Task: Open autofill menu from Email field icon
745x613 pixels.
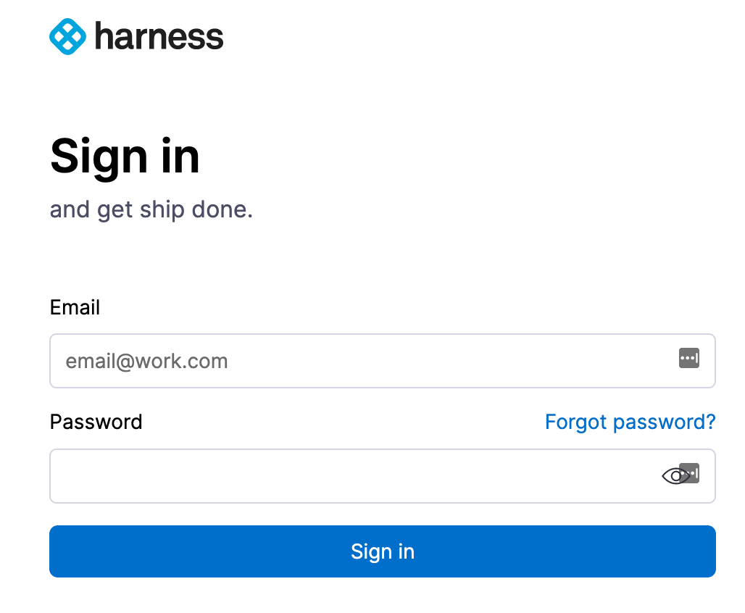Action: [x=689, y=358]
